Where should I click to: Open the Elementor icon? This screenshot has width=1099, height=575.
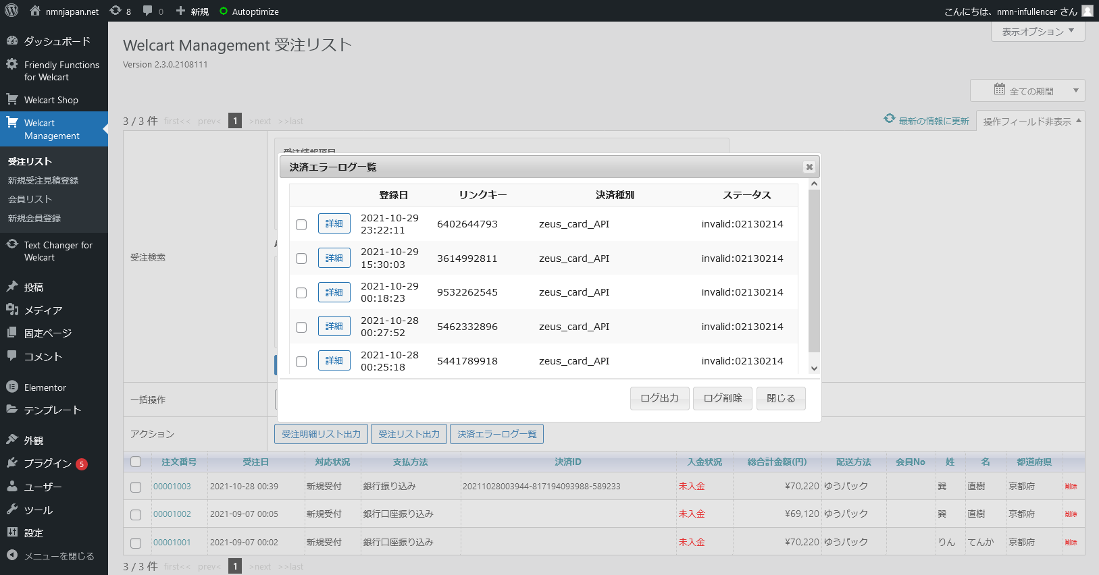(11, 387)
